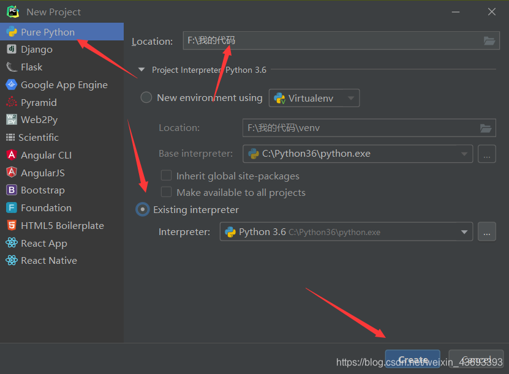Image resolution: width=509 pixels, height=374 pixels.
Task: Click the Create button
Action: point(413,359)
